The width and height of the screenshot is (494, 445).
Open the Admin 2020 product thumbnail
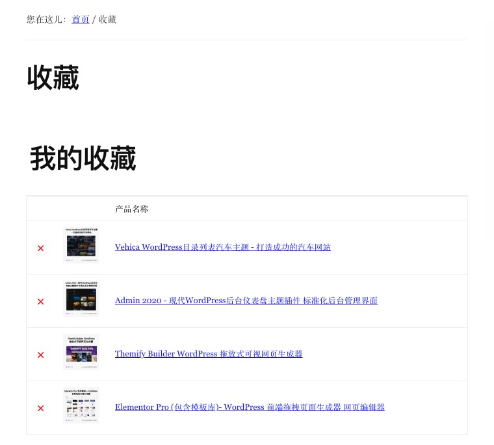coord(81,299)
